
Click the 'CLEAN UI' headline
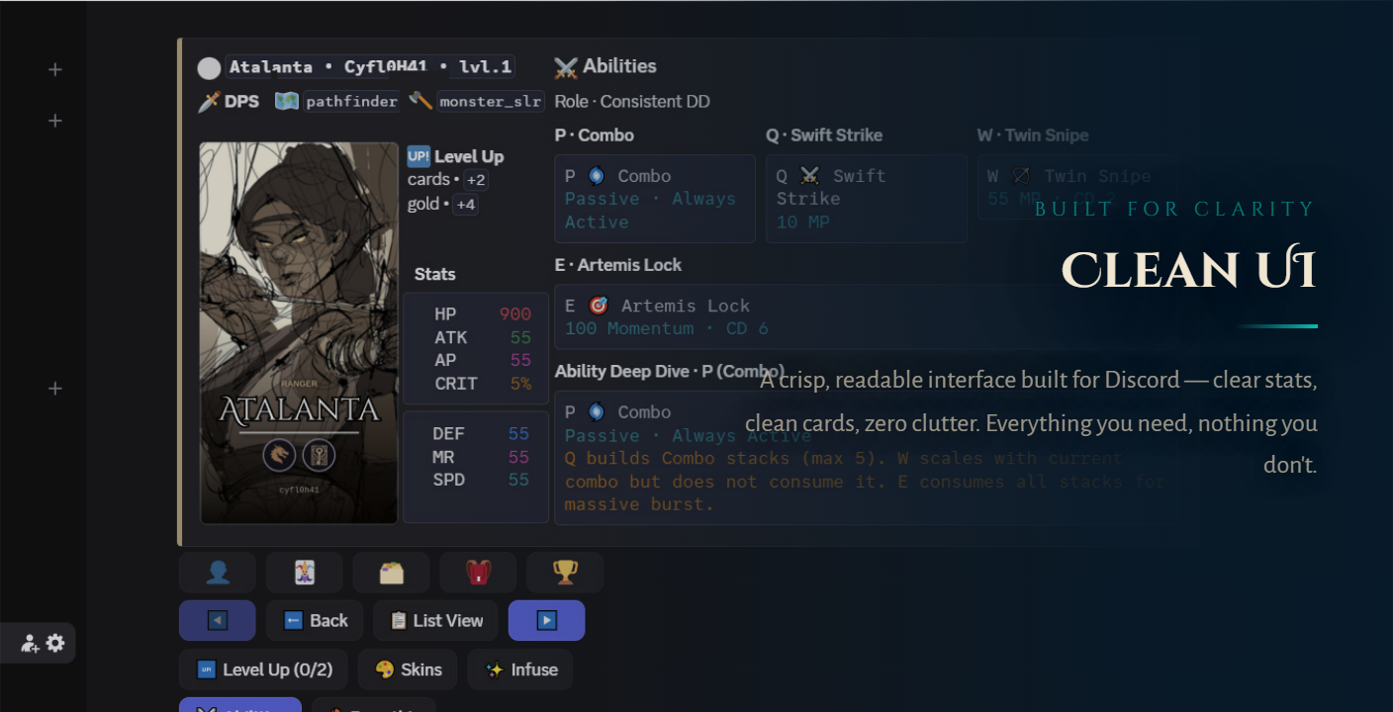pos(1189,269)
